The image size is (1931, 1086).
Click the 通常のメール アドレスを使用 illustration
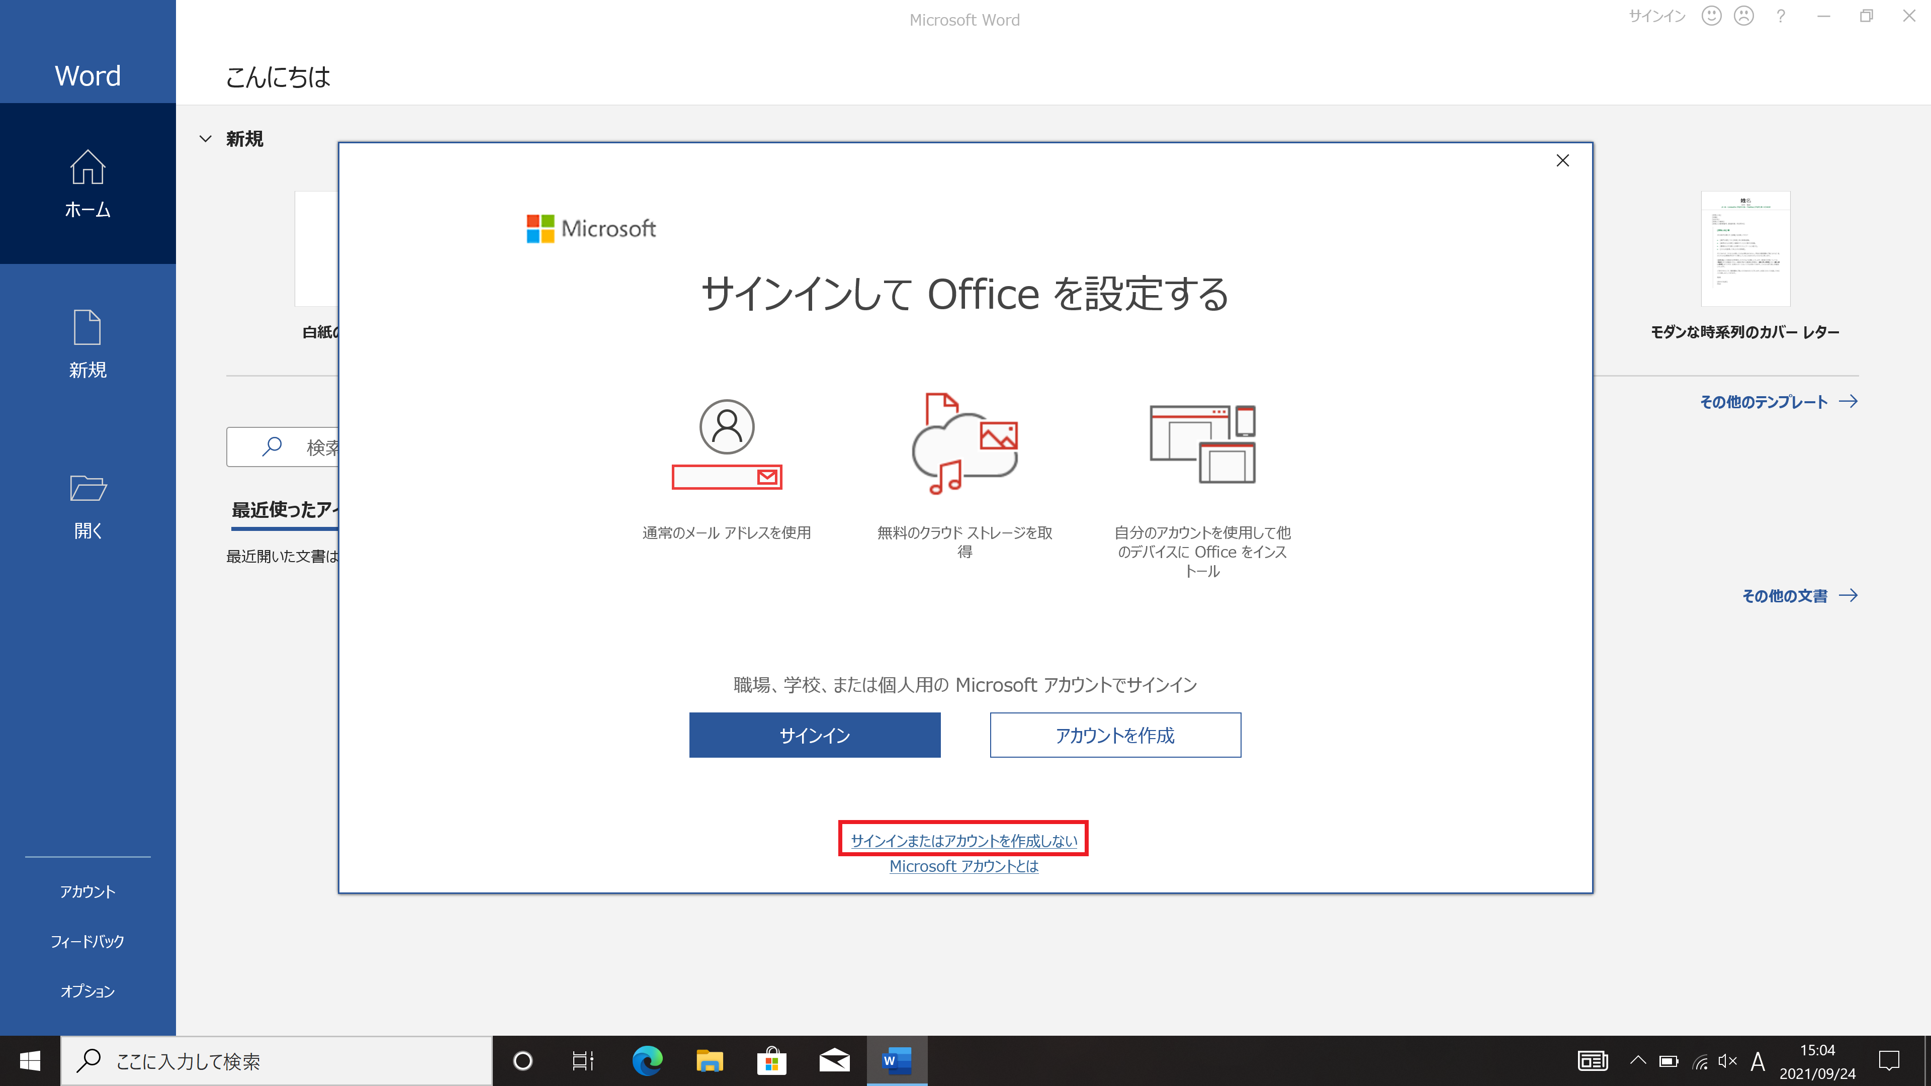point(726,443)
